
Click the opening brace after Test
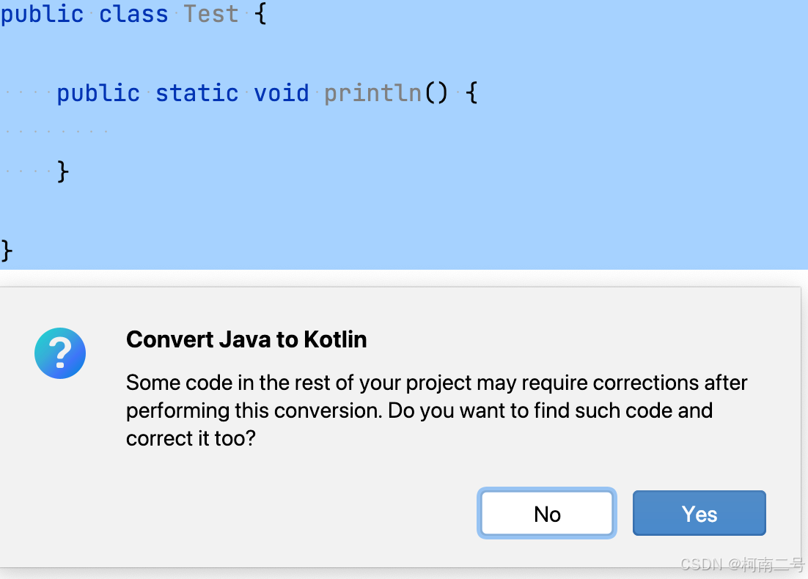pos(260,13)
